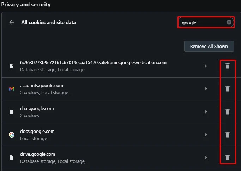Go back using the left arrow icon
This screenshot has width=241, height=171.
12,22
